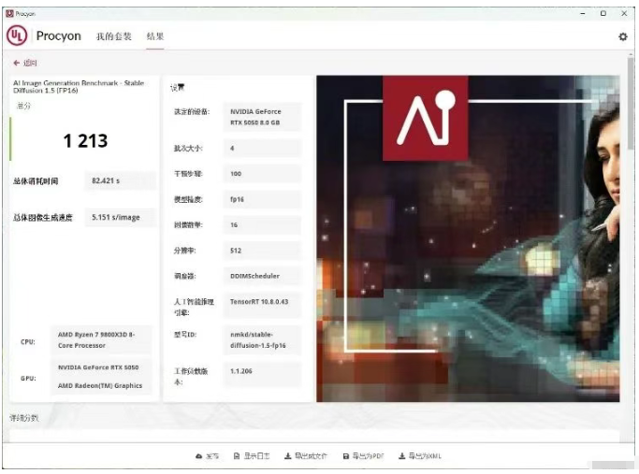Click 导出成文件 to export as file

click(305, 456)
